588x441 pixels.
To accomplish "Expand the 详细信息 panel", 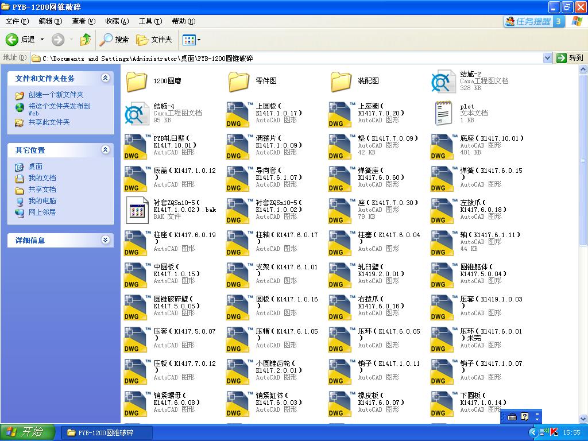I will 105,240.
